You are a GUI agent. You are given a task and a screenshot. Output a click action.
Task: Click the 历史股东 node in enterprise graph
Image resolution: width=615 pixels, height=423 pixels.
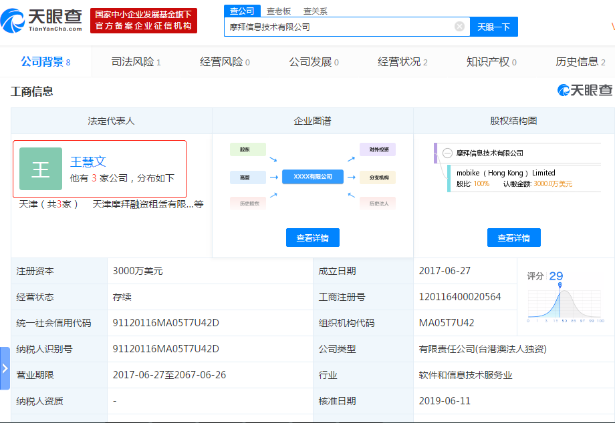[x=248, y=203]
